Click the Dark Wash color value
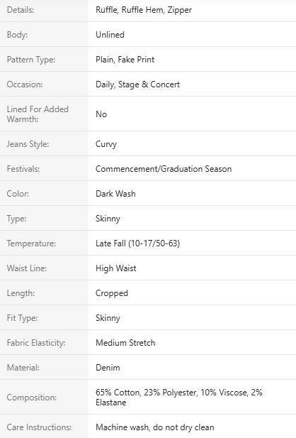 [115, 194]
